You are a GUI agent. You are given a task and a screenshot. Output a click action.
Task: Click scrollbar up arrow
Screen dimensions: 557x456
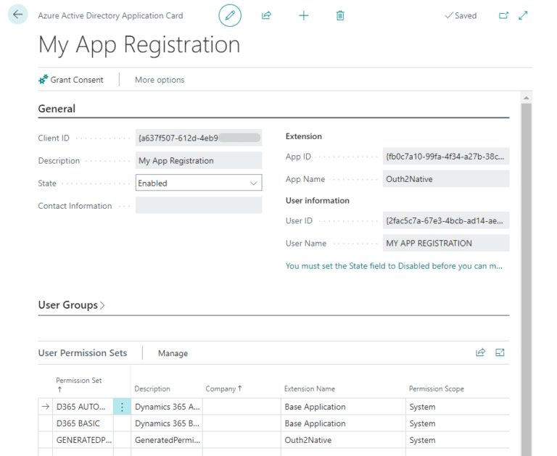coord(526,98)
